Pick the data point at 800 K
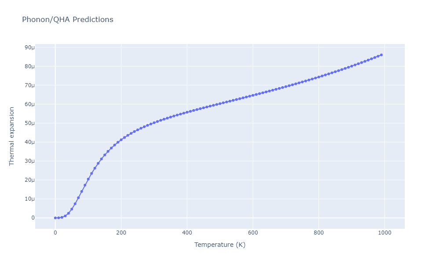The image size is (440, 264). tap(319, 77)
